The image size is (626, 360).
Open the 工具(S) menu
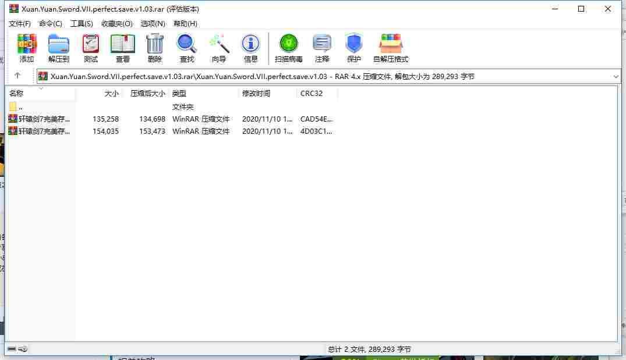[82, 23]
